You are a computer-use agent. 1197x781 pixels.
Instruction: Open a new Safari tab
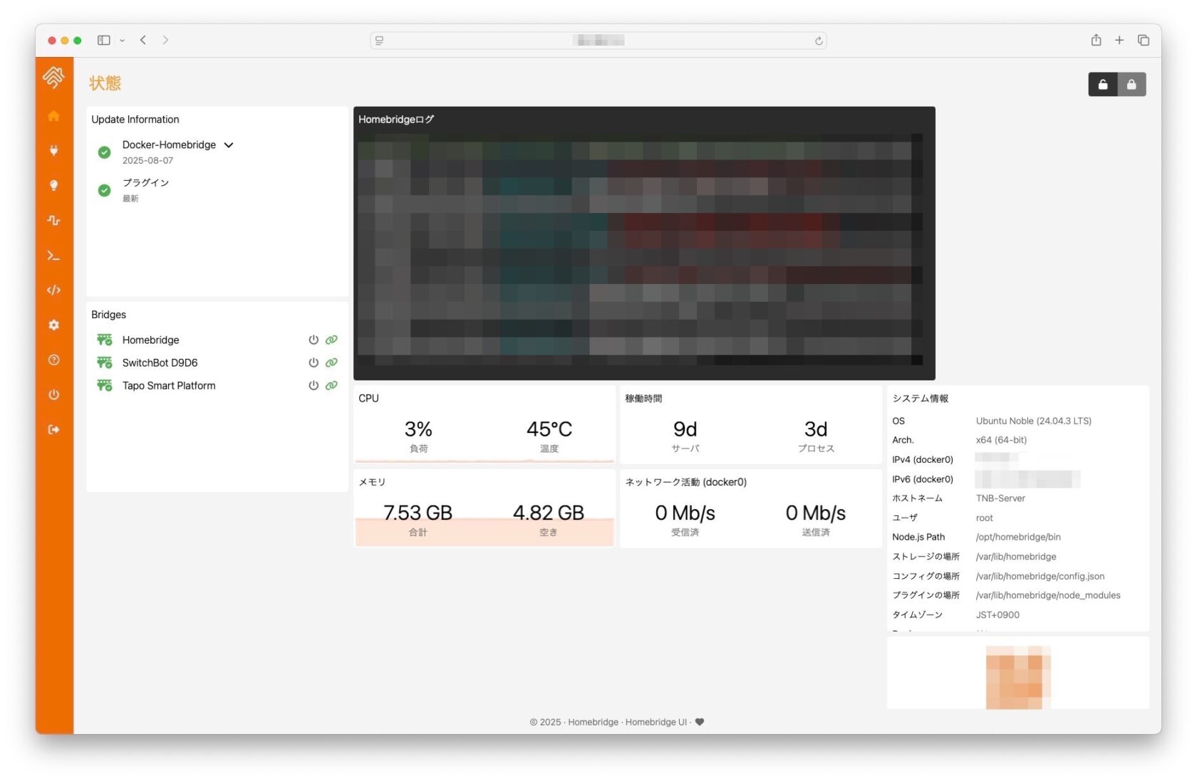[x=1119, y=41]
